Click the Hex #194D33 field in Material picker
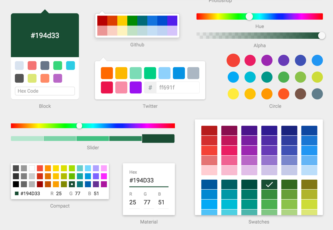The image size is (333, 230). [148, 180]
